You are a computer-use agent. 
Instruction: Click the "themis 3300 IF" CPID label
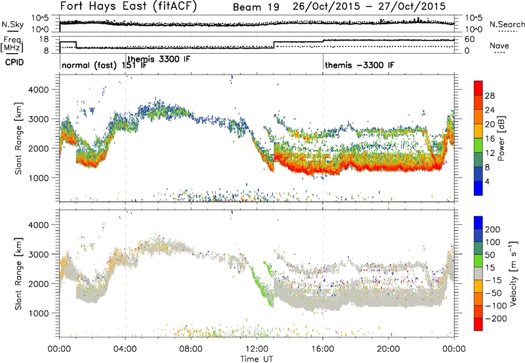click(159, 60)
